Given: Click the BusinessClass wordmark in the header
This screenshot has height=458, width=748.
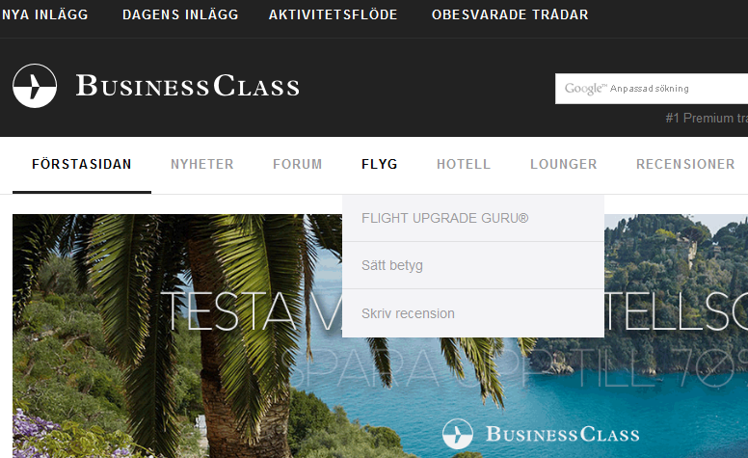Looking at the screenshot, I should pos(187,86).
